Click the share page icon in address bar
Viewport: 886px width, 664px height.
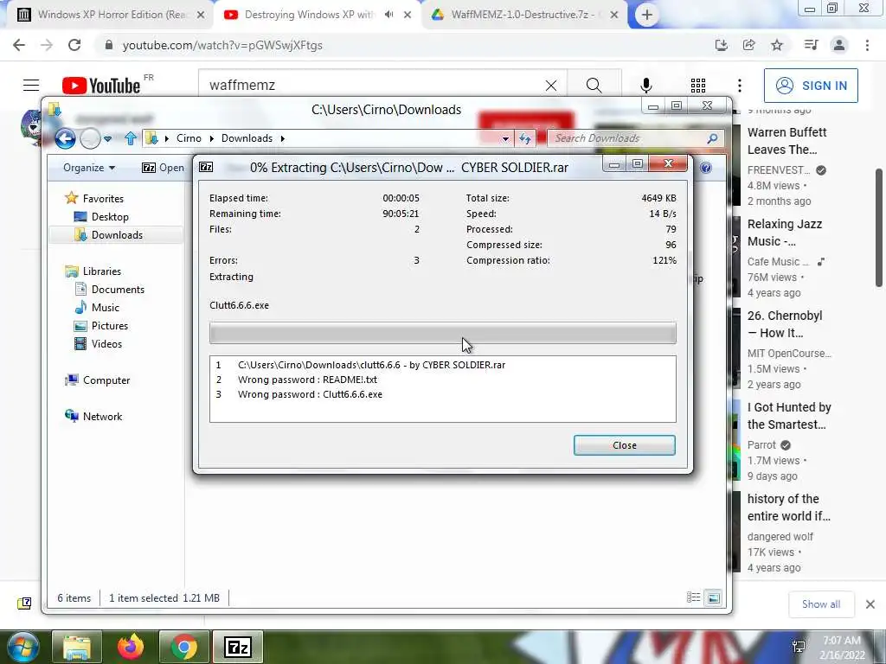pos(749,45)
